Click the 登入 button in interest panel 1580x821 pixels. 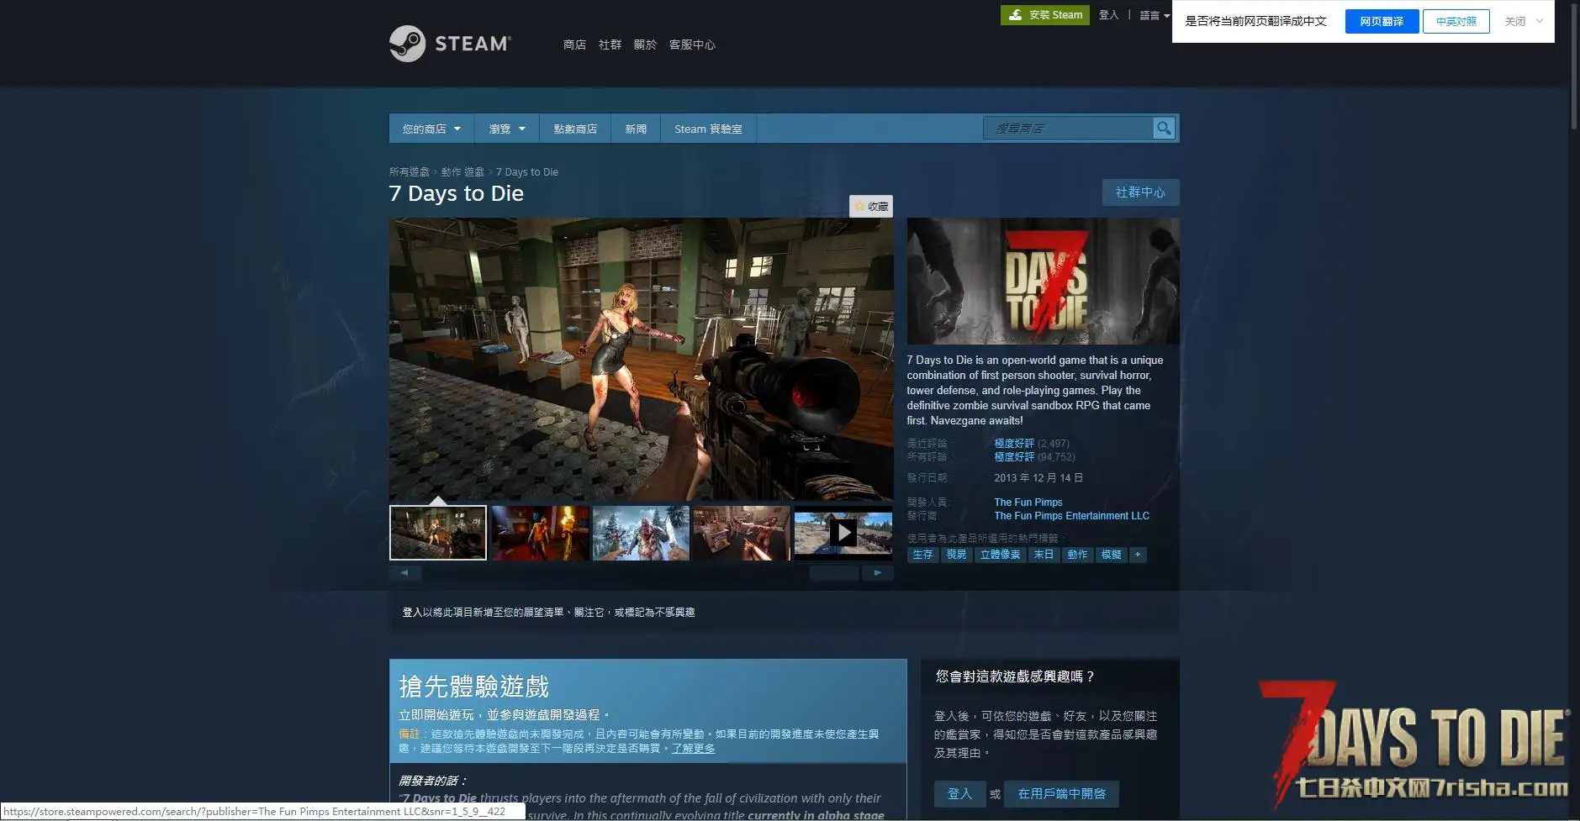point(959,793)
